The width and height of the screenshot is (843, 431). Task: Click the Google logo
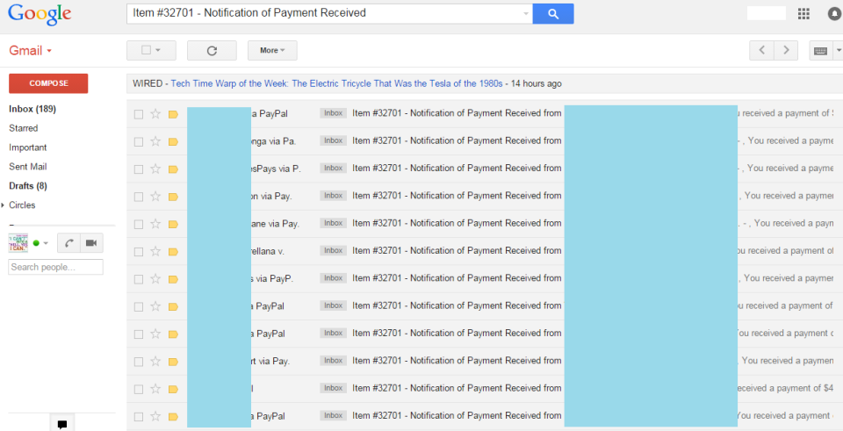coord(40,15)
